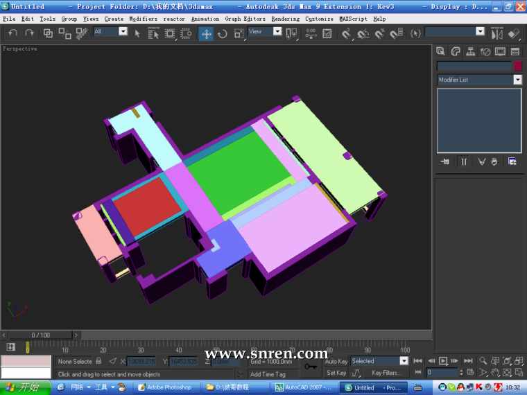The width and height of the screenshot is (527, 395).
Task: Activate the Unlink Selection tool
Action: point(64,33)
